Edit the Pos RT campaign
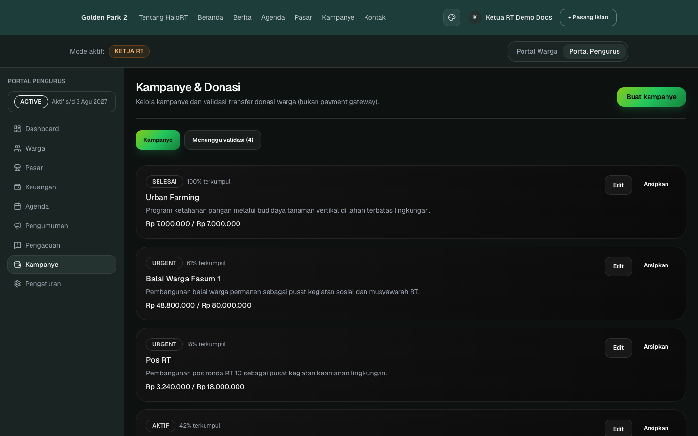 pyautogui.click(x=619, y=348)
